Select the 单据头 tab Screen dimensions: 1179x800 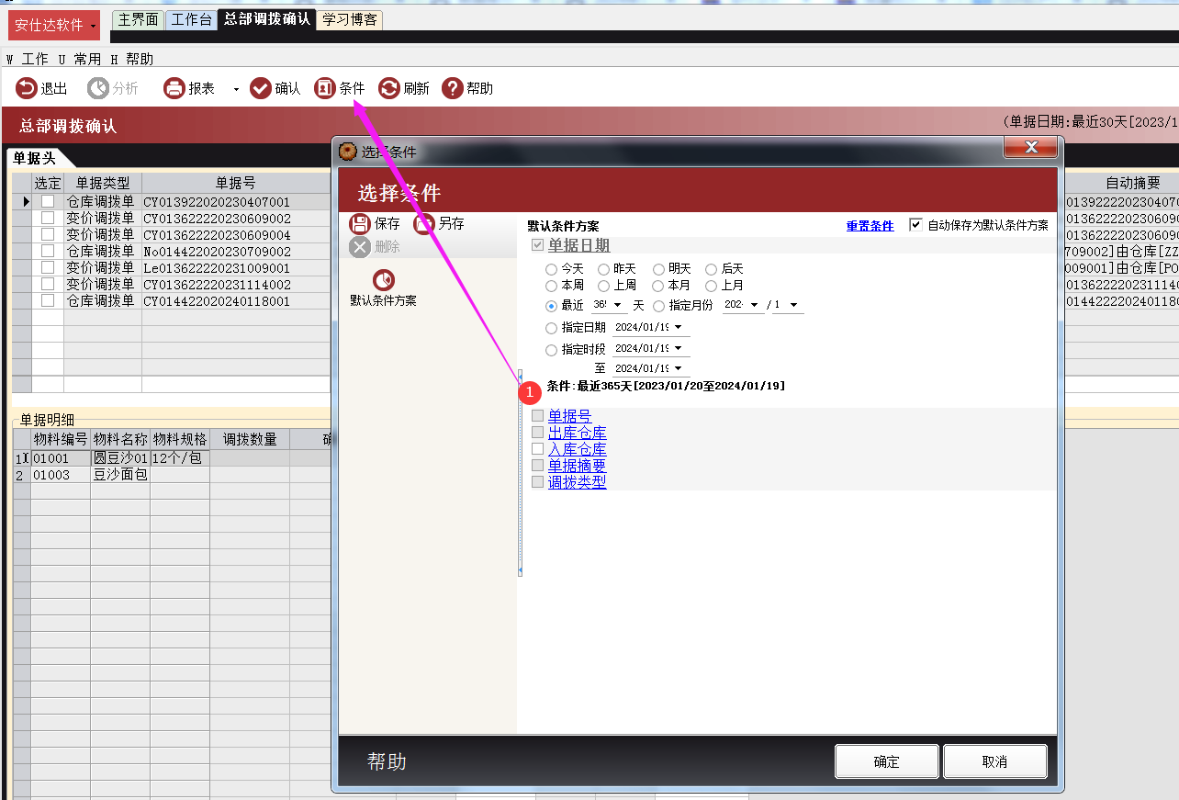coord(34,159)
